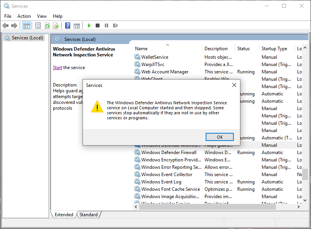Click vertical scrollbar down arrow

tap(305, 200)
